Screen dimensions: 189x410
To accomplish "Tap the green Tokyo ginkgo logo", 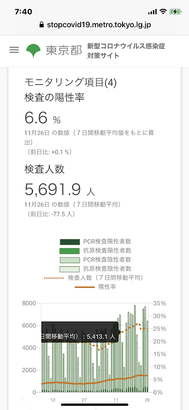I will coord(33,51).
